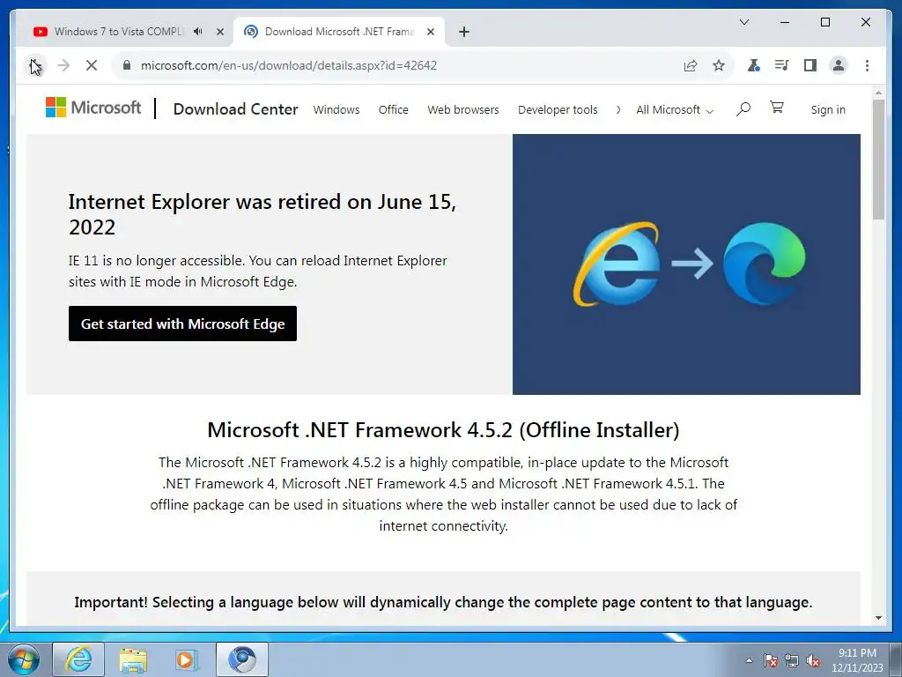Open the network tray icon
902x677 pixels.
(792, 660)
